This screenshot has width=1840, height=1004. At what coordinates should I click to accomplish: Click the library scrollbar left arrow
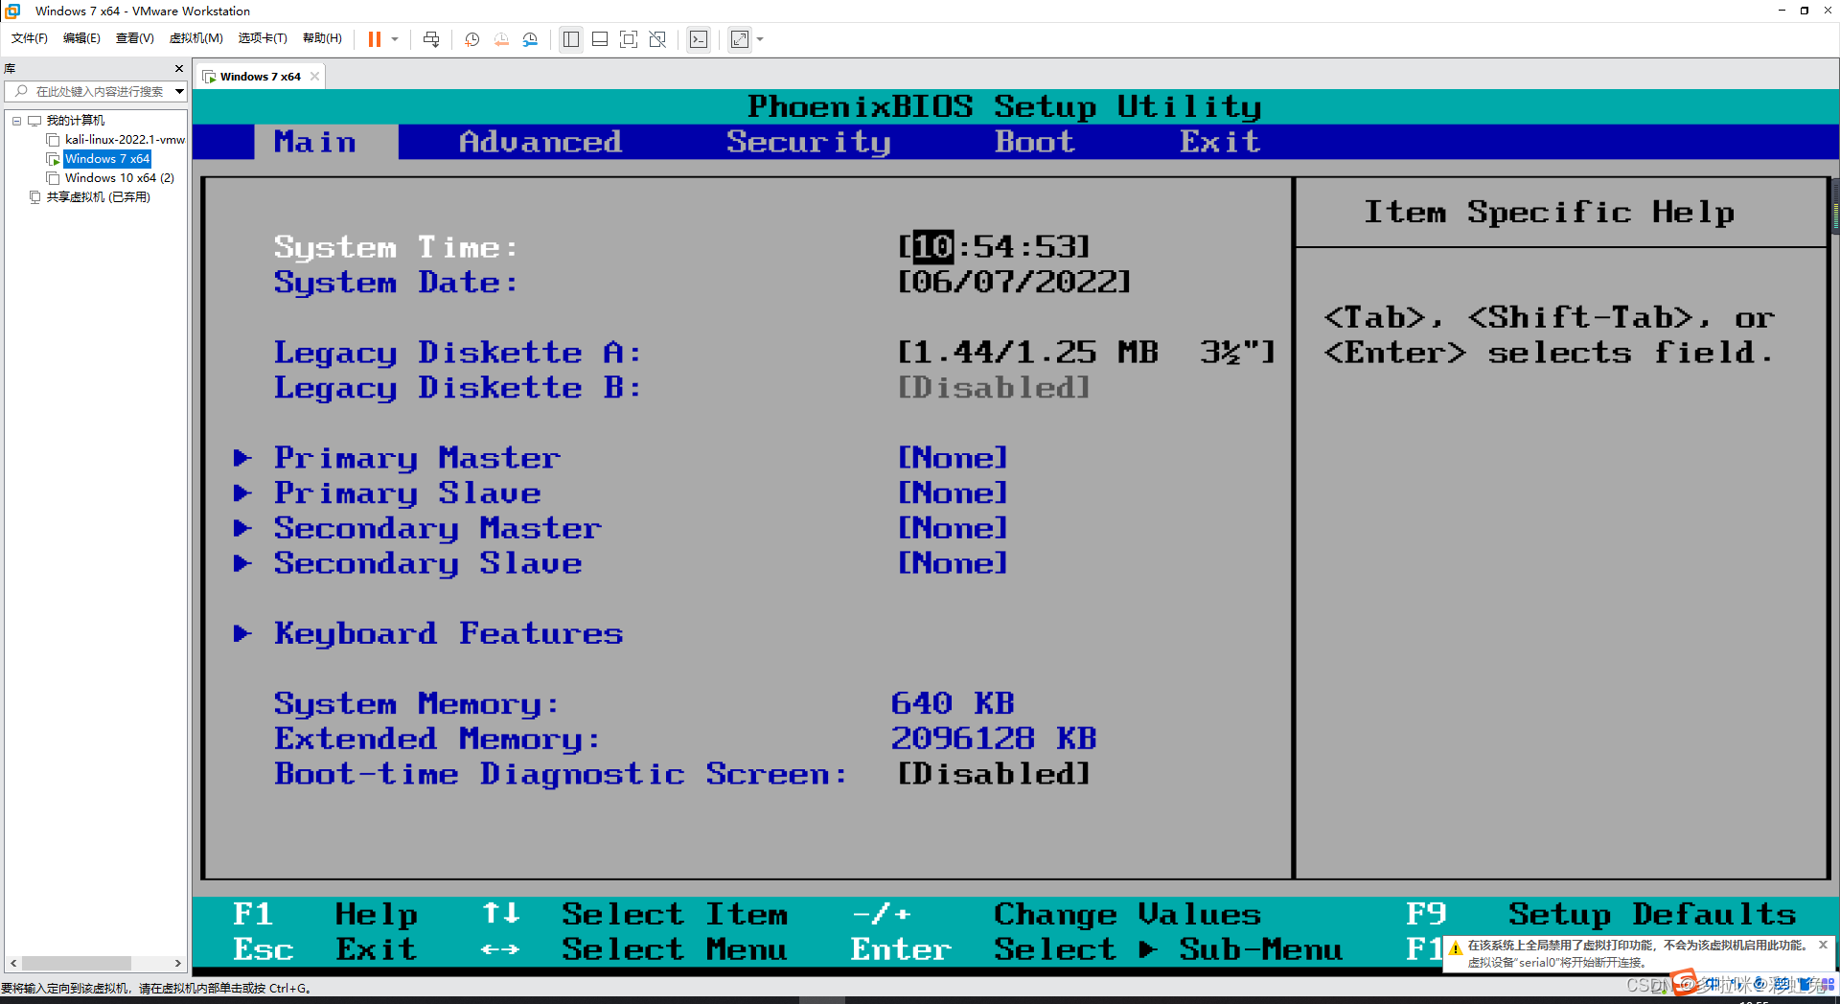12,963
